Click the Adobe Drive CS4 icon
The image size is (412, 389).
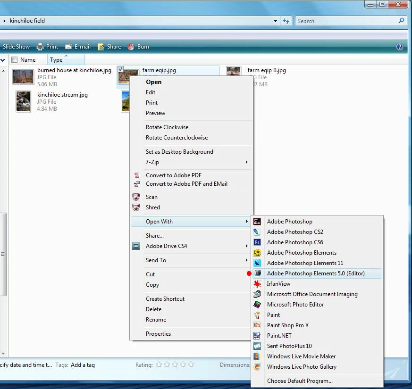pyautogui.click(x=136, y=246)
